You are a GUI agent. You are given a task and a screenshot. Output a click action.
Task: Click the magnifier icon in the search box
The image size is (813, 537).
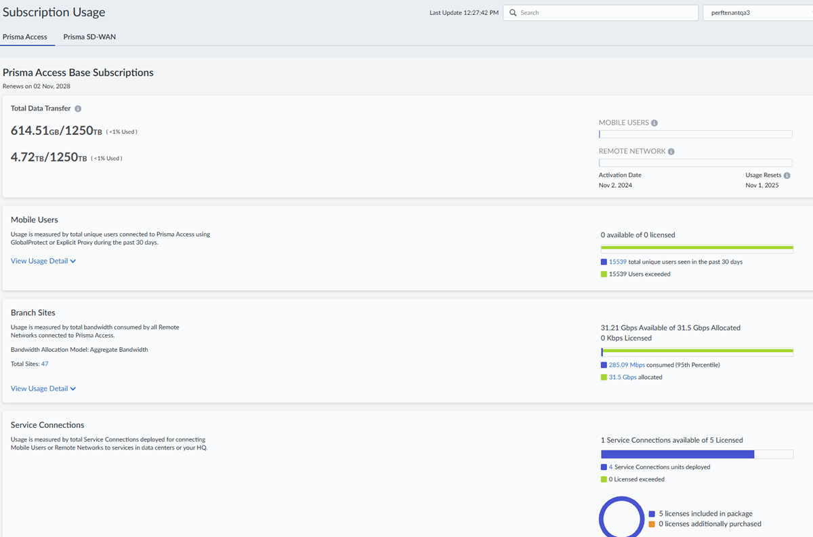pyautogui.click(x=514, y=13)
